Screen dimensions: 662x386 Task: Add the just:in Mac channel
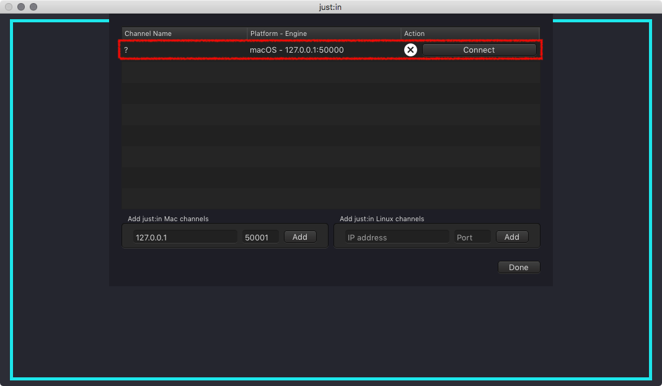(300, 237)
